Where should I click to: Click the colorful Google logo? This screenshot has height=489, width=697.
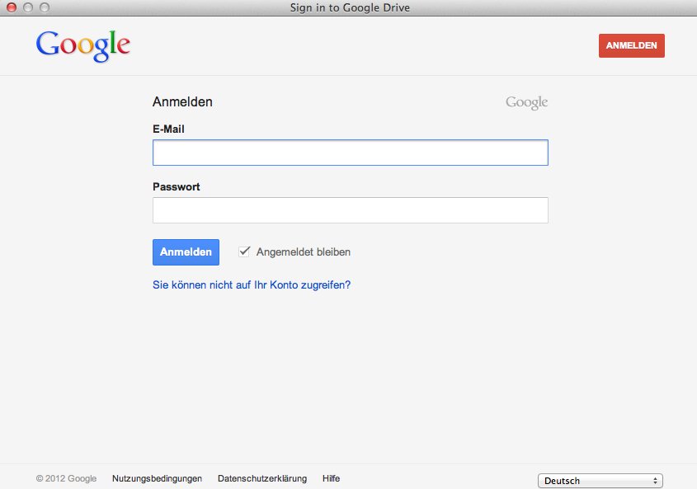coord(83,46)
